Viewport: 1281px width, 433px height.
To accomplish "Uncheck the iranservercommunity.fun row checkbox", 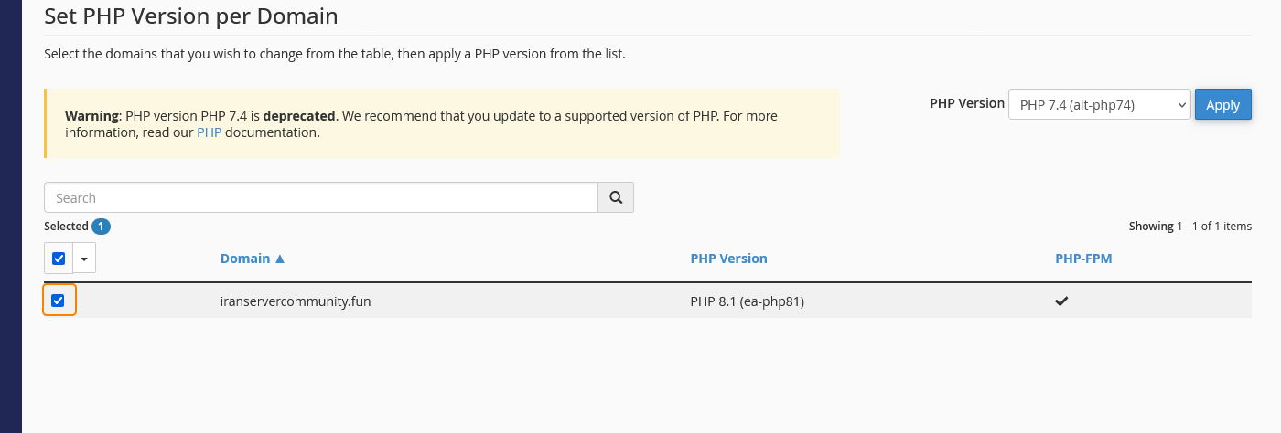I will coord(59,301).
